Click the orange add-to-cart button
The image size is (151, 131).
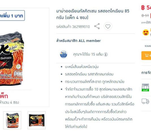coord(146,56)
